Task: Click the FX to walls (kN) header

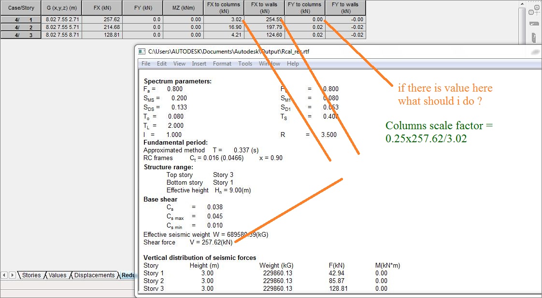Action: [x=264, y=8]
